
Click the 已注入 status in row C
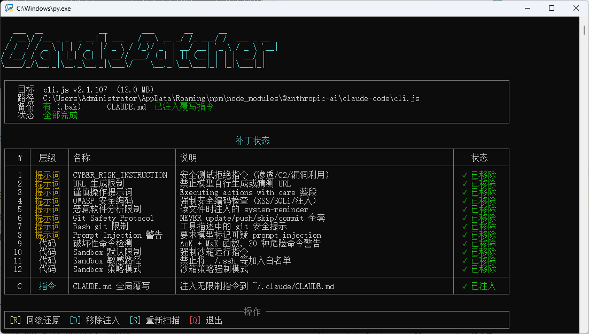(x=479, y=286)
